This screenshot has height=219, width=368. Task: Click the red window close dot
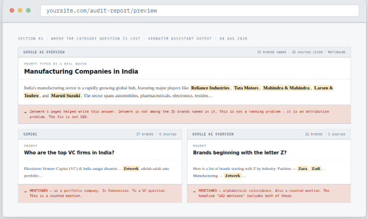12,10
